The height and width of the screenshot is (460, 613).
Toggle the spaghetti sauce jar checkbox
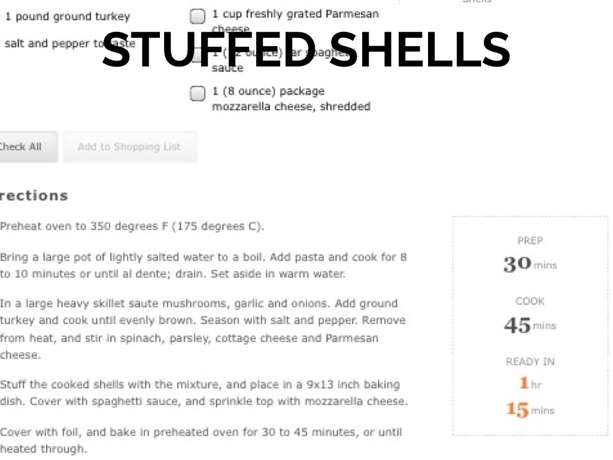click(197, 56)
